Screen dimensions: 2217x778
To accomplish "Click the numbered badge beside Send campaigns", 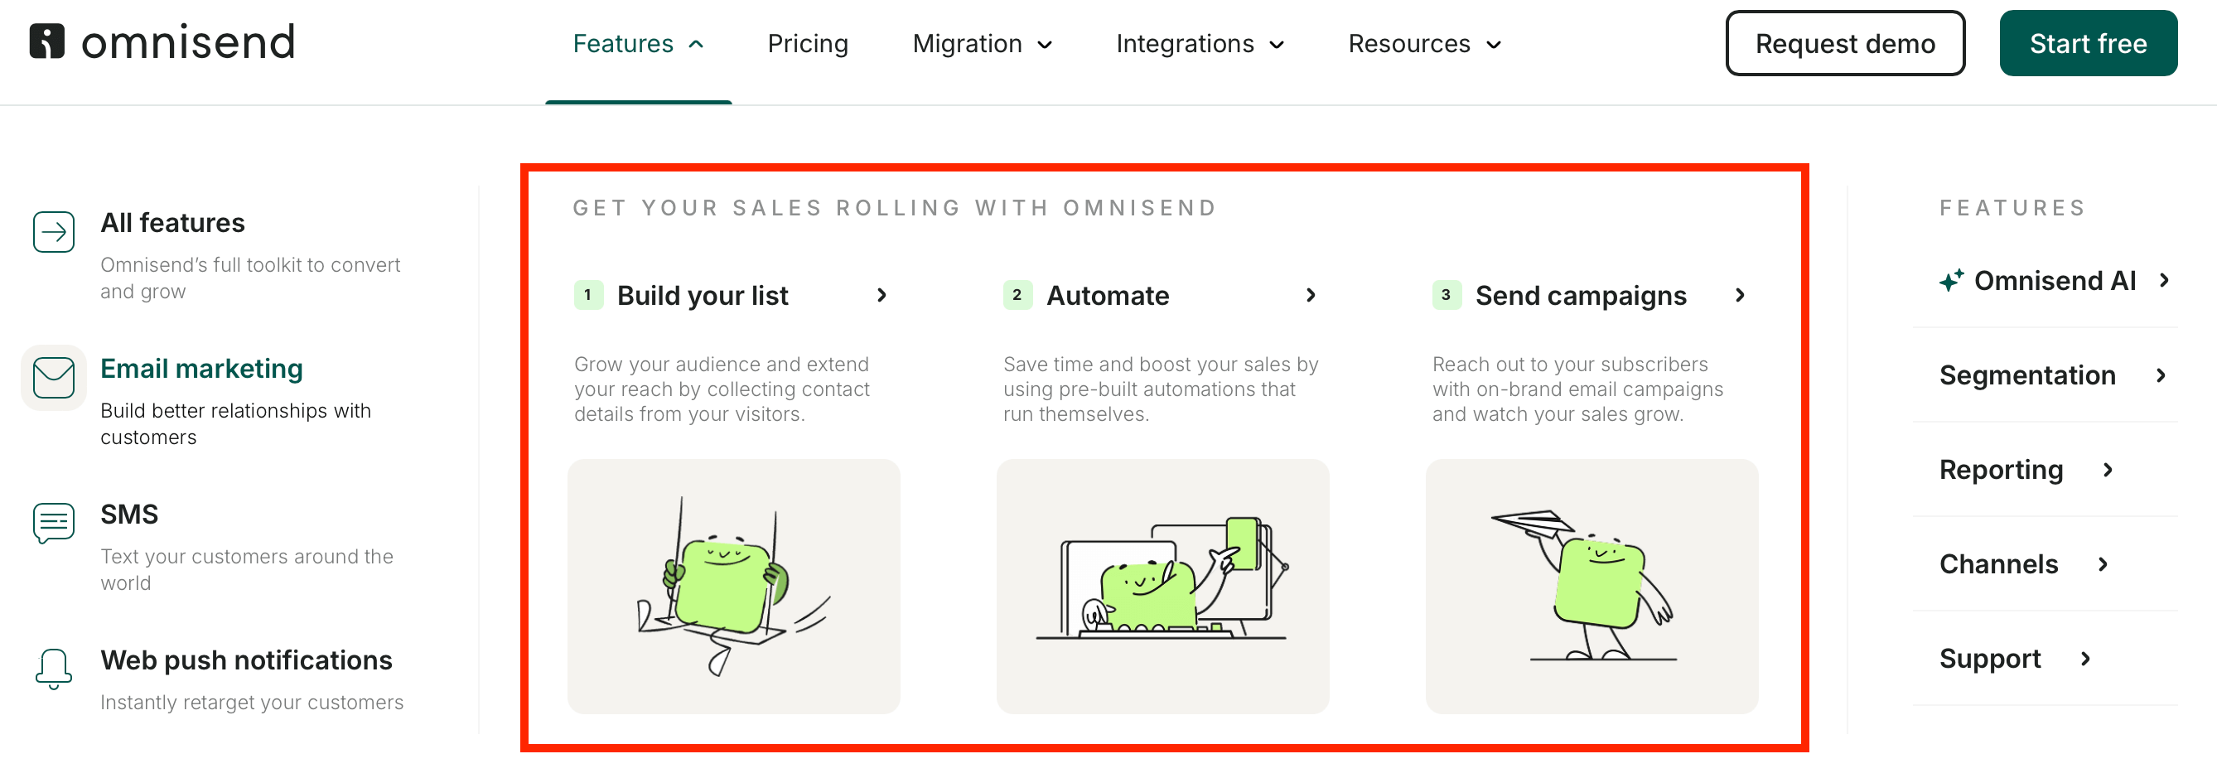I will (1447, 294).
